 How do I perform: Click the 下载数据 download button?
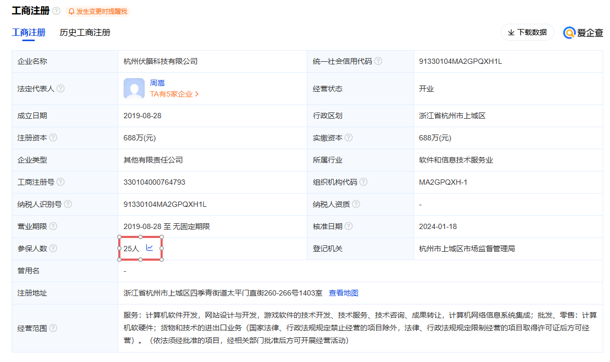click(x=527, y=32)
